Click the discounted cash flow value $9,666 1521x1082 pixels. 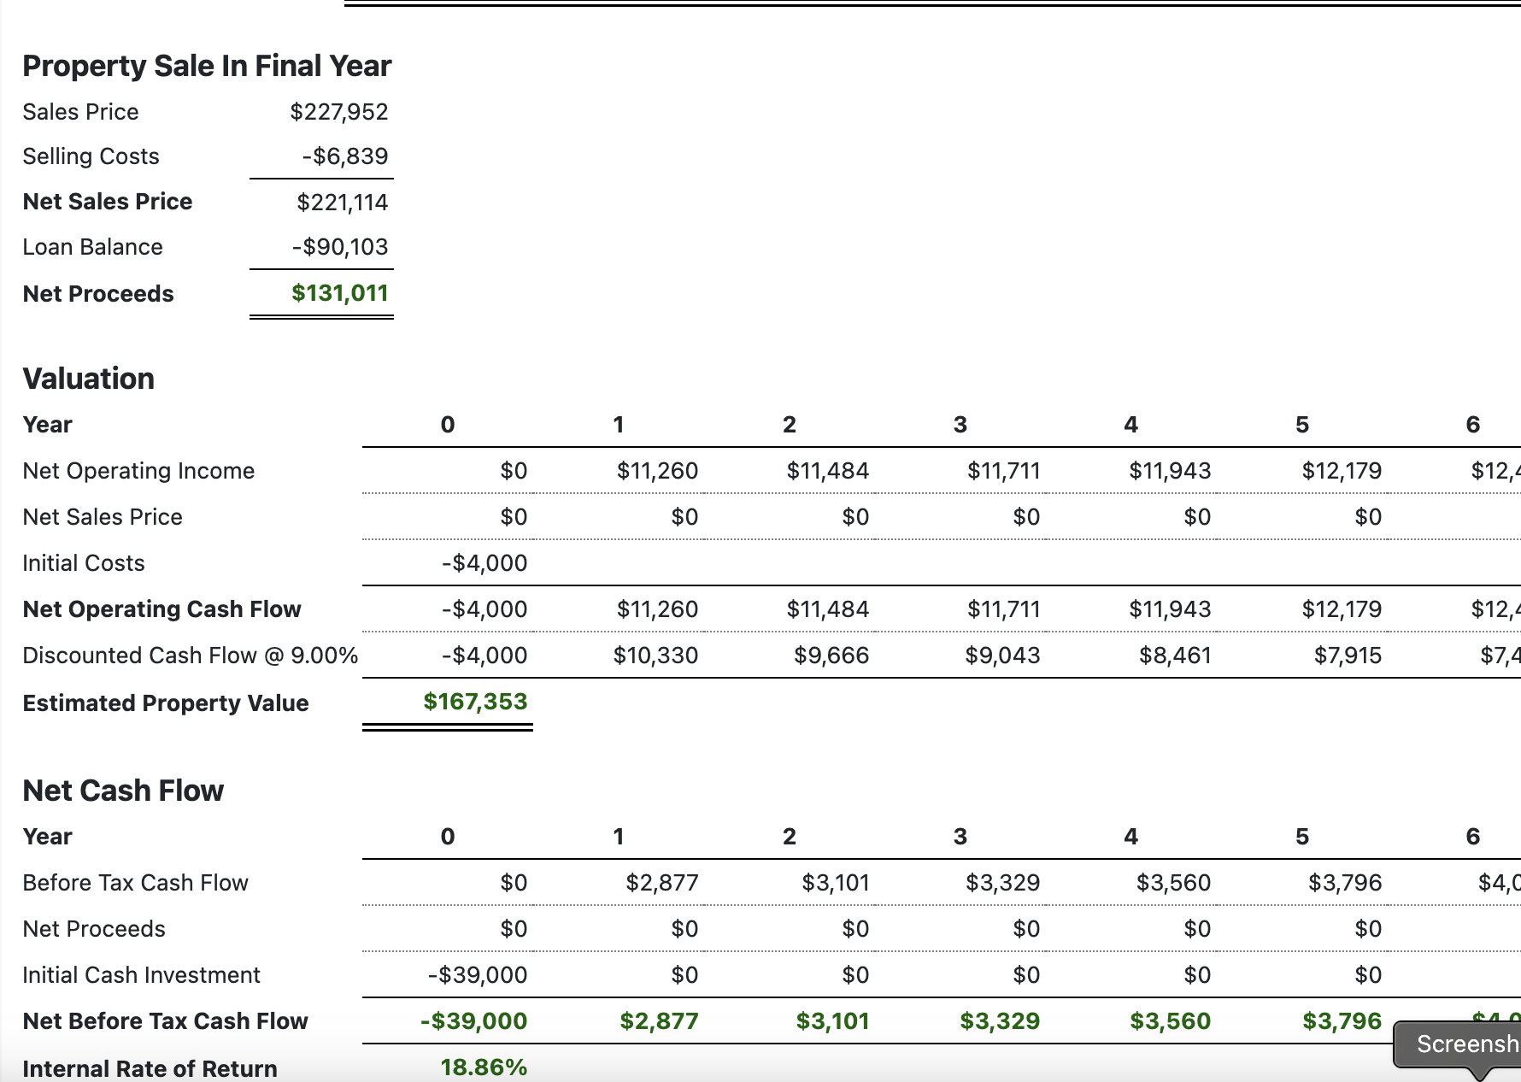pos(831,656)
